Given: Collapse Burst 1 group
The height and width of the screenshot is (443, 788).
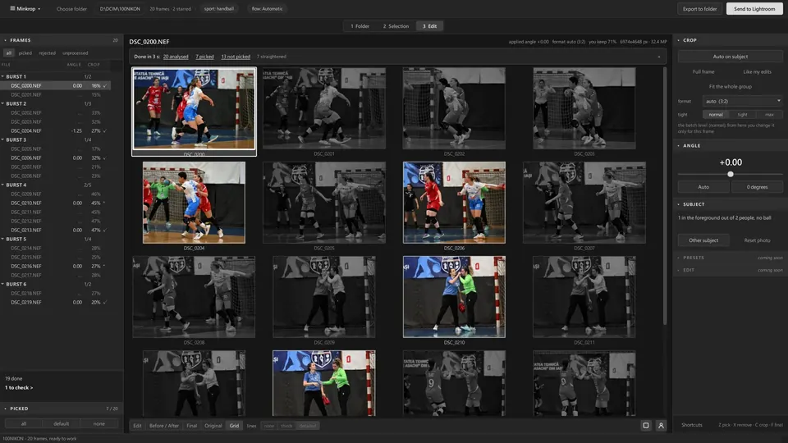Looking at the screenshot, I should (3, 76).
